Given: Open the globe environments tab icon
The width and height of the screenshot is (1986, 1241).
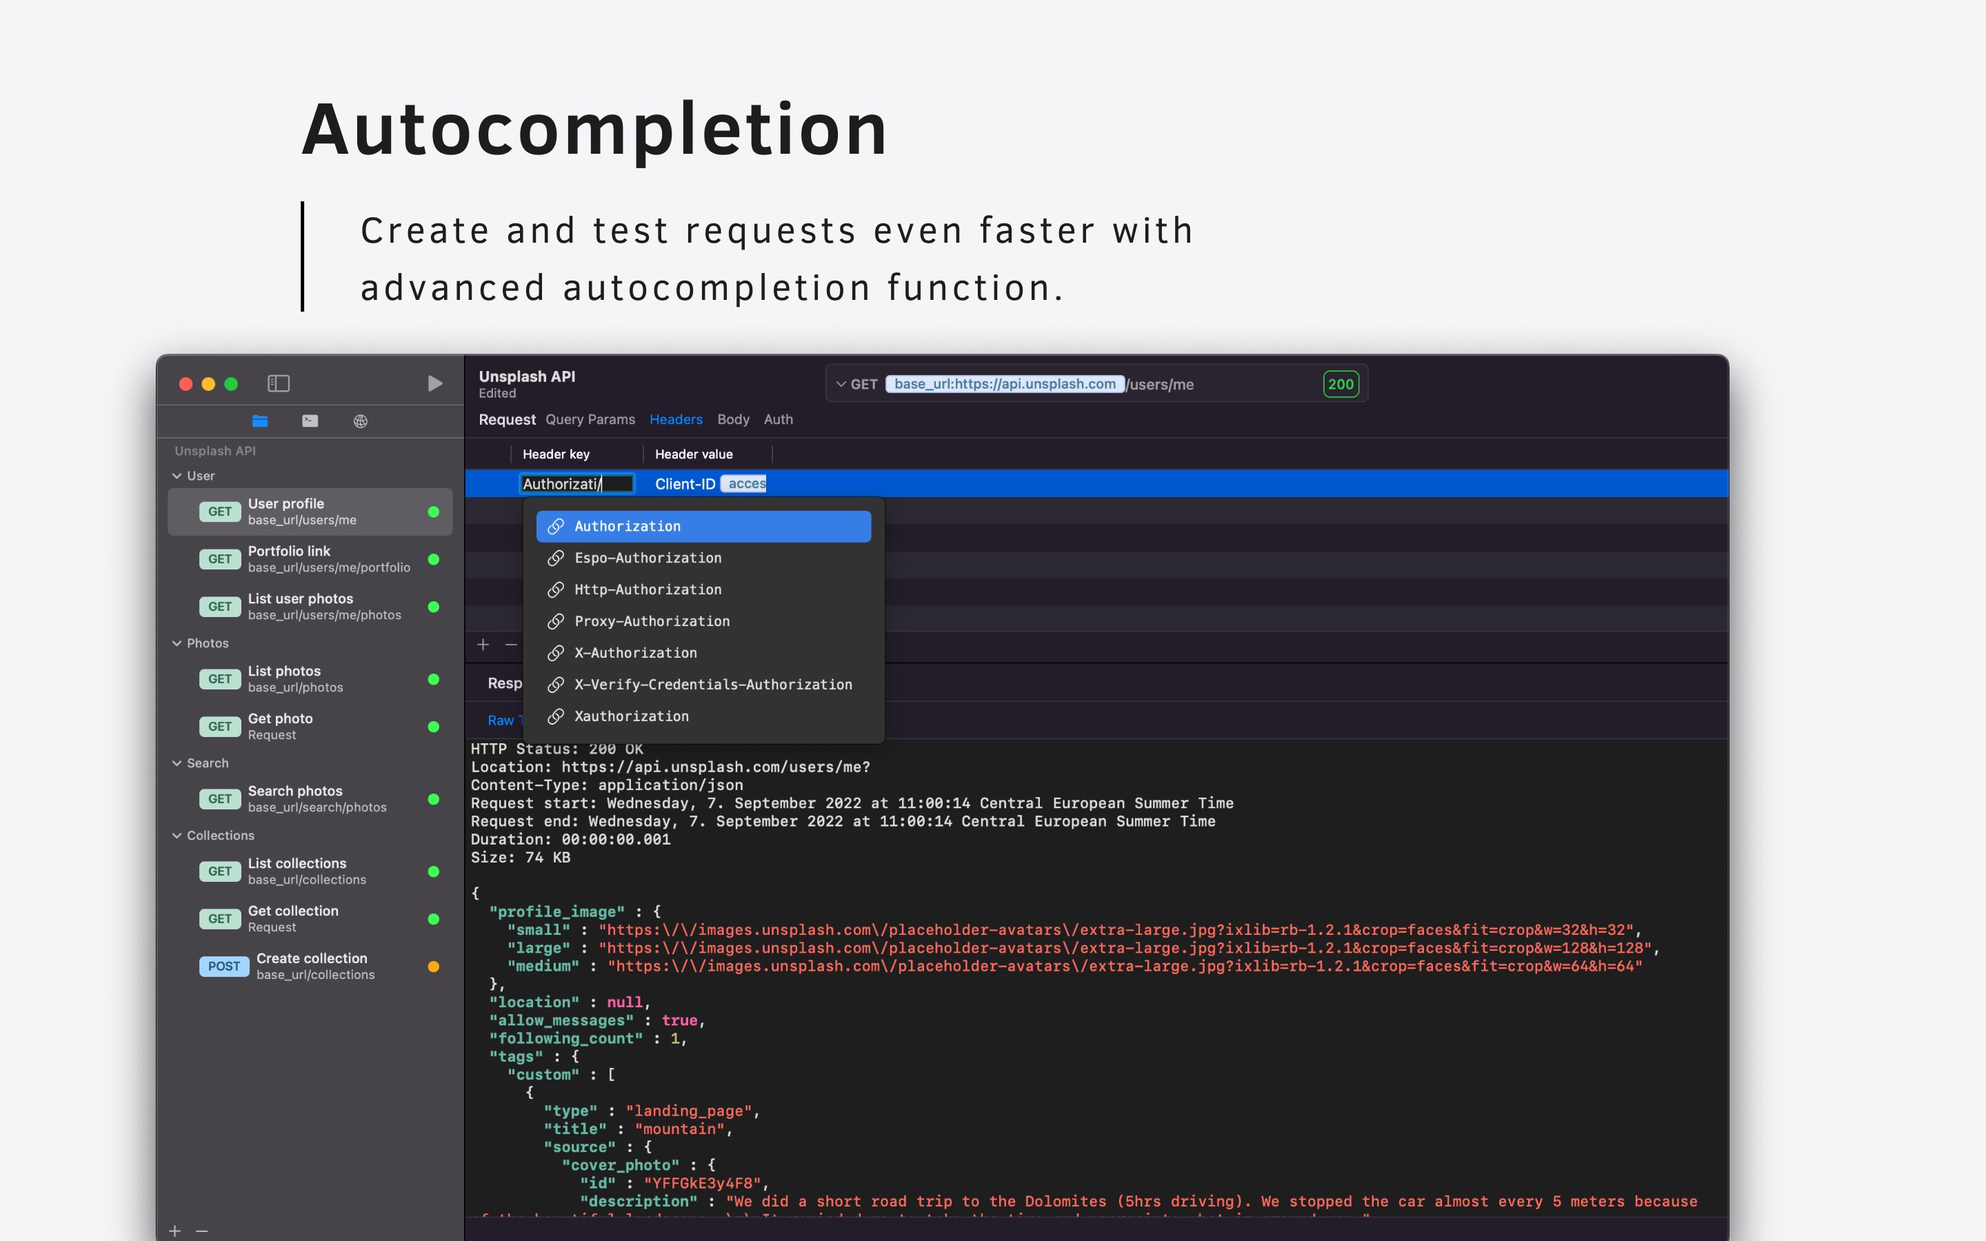Looking at the screenshot, I should [x=360, y=421].
